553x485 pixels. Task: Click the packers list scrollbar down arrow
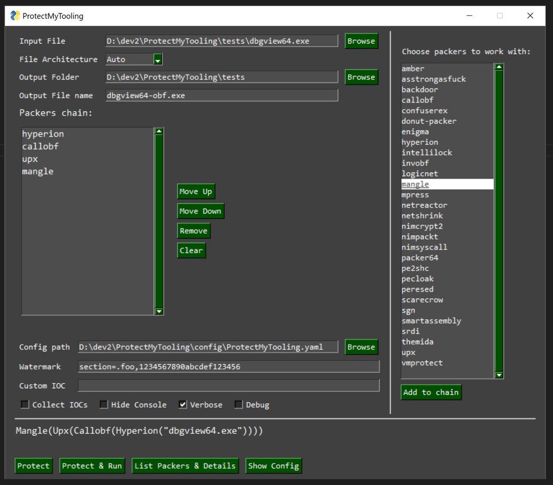(x=499, y=375)
